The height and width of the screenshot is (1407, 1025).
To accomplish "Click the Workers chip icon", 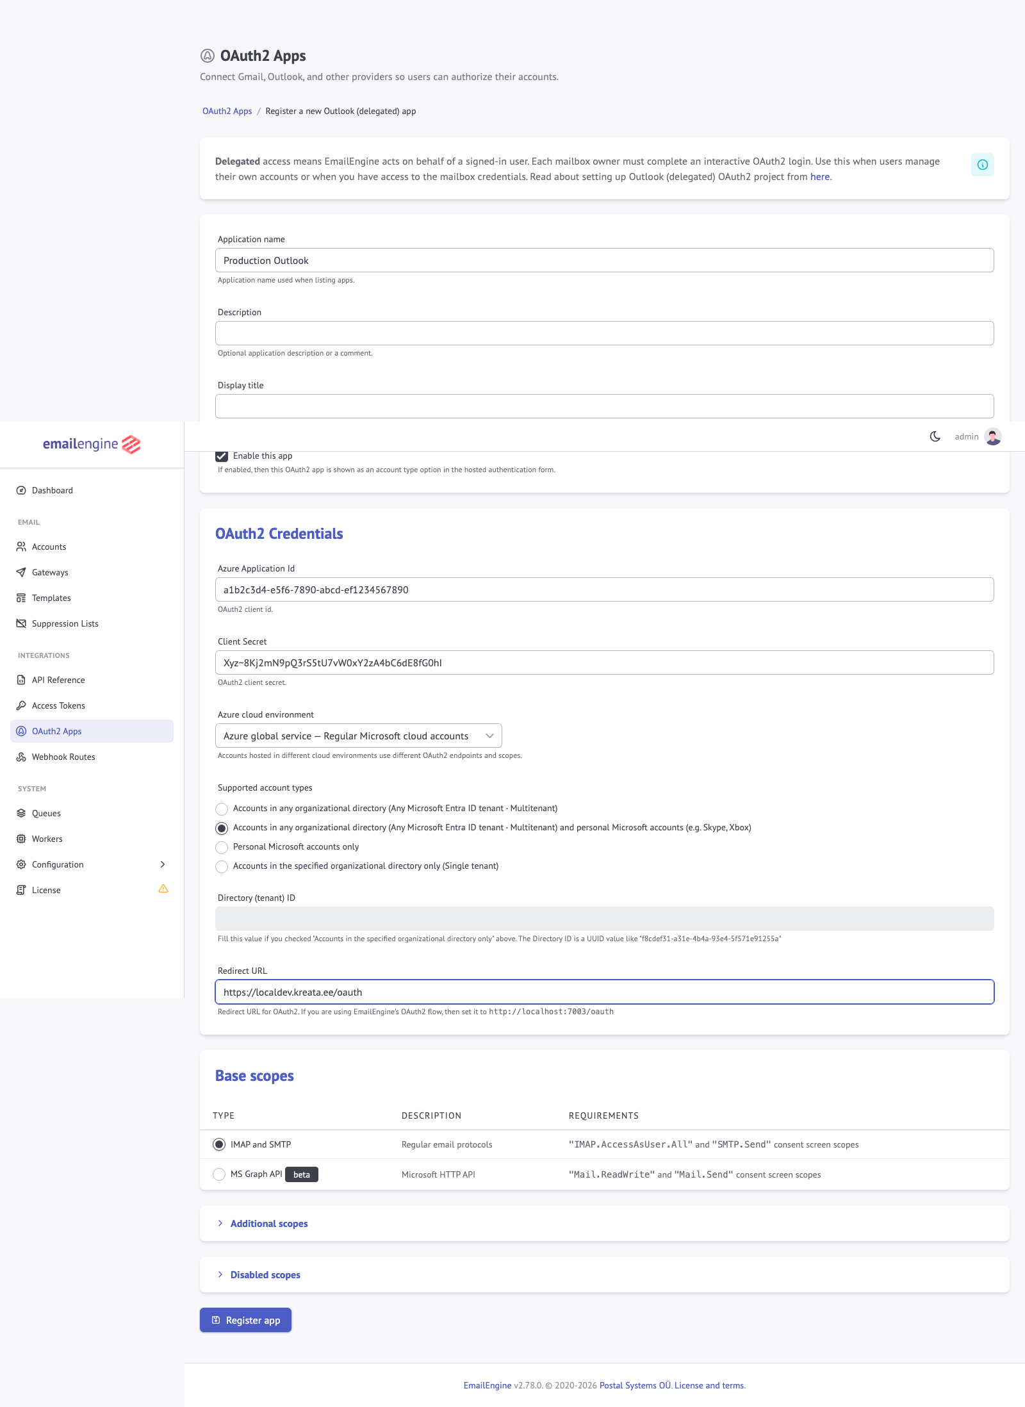I will click(21, 839).
